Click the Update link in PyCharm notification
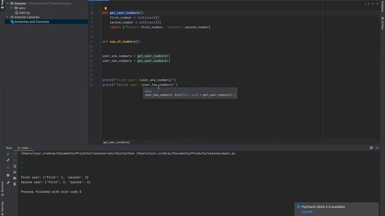The height and width of the screenshot is (216, 385). pos(307,212)
